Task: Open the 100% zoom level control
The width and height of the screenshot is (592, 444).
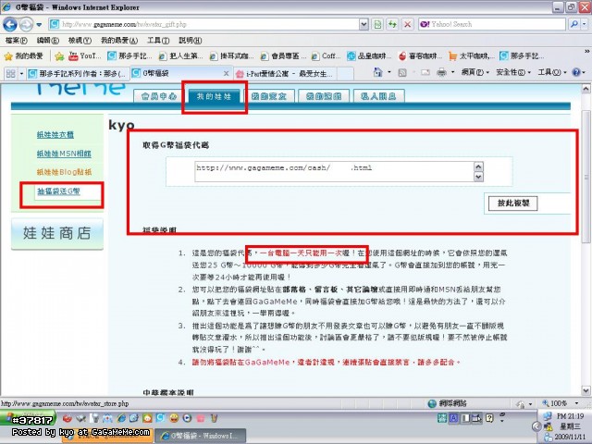Action: click(560, 403)
